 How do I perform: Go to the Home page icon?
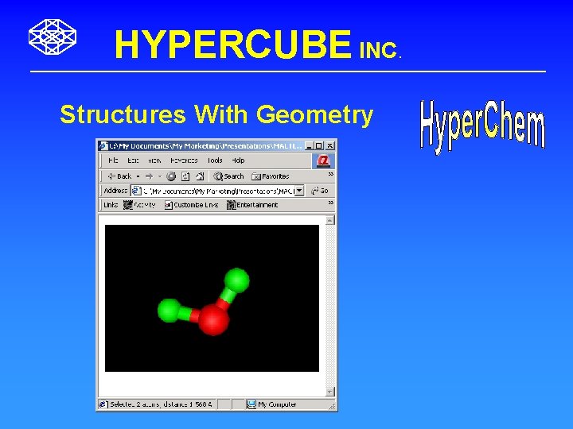200,176
